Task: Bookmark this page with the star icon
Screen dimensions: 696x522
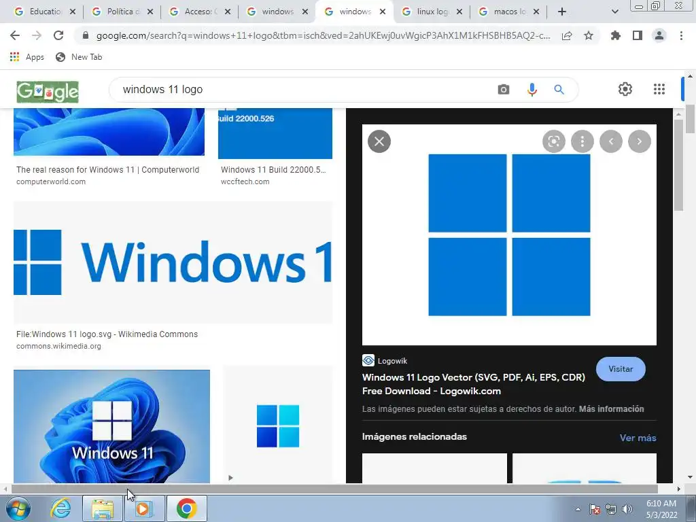Action: 589,35
